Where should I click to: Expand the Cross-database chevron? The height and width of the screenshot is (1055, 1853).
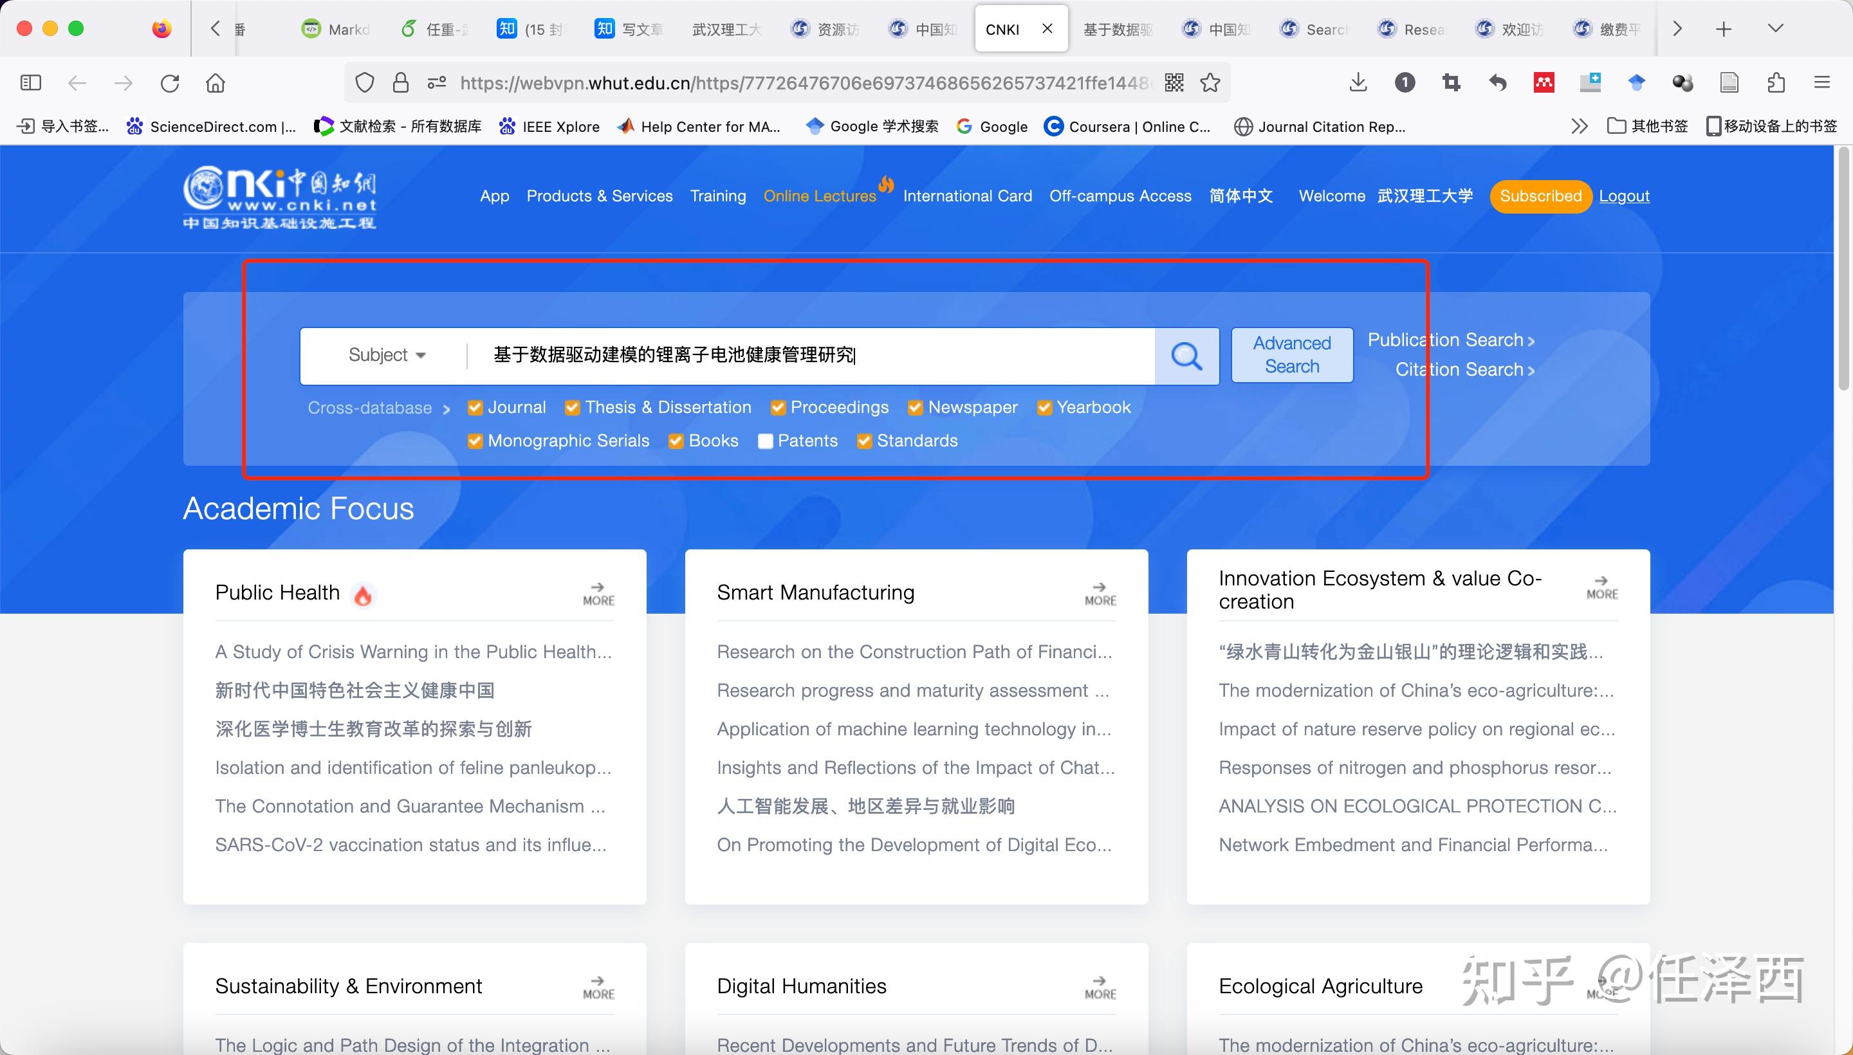tap(447, 409)
